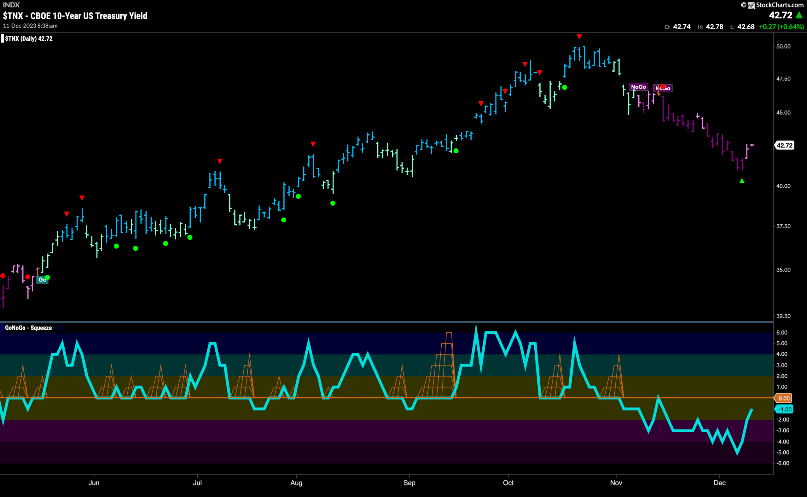The image size is (807, 497).
Task: Click the StockCharts.com logo icon
Action: pyautogui.click(x=751, y=5)
